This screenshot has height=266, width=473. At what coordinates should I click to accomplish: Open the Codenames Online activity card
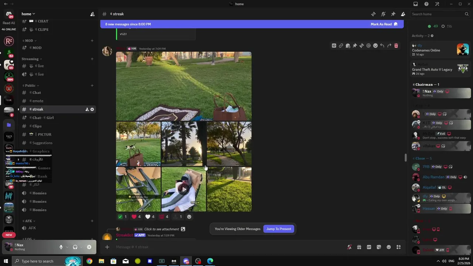point(440,50)
